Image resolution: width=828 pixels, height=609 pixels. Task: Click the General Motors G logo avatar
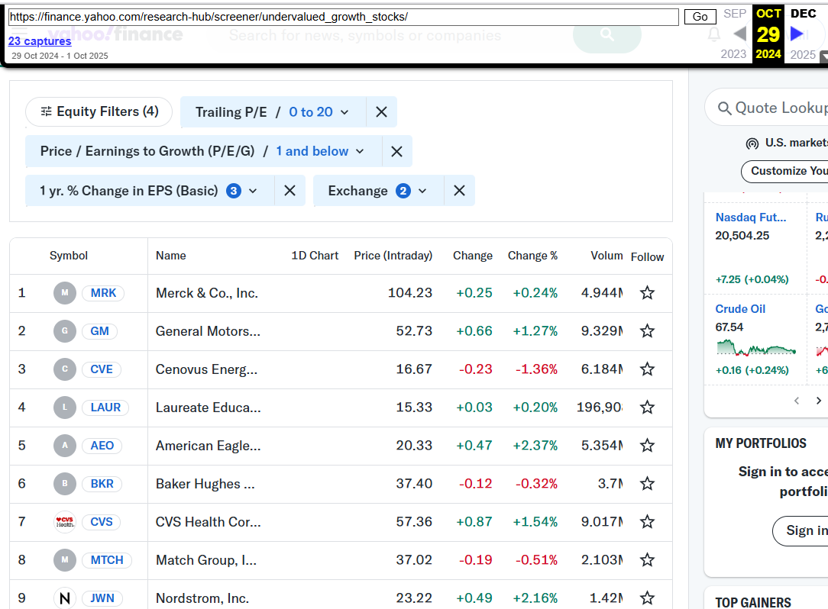tap(65, 331)
